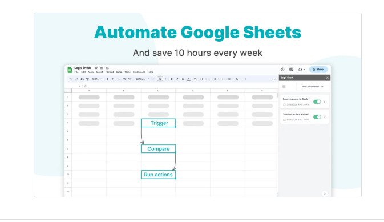
Task: Close the Logic Sheet sidebar
Action: 327,78
